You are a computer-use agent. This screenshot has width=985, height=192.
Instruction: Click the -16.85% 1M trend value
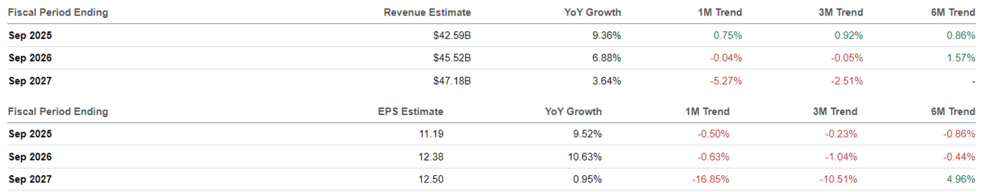pyautogui.click(x=711, y=179)
